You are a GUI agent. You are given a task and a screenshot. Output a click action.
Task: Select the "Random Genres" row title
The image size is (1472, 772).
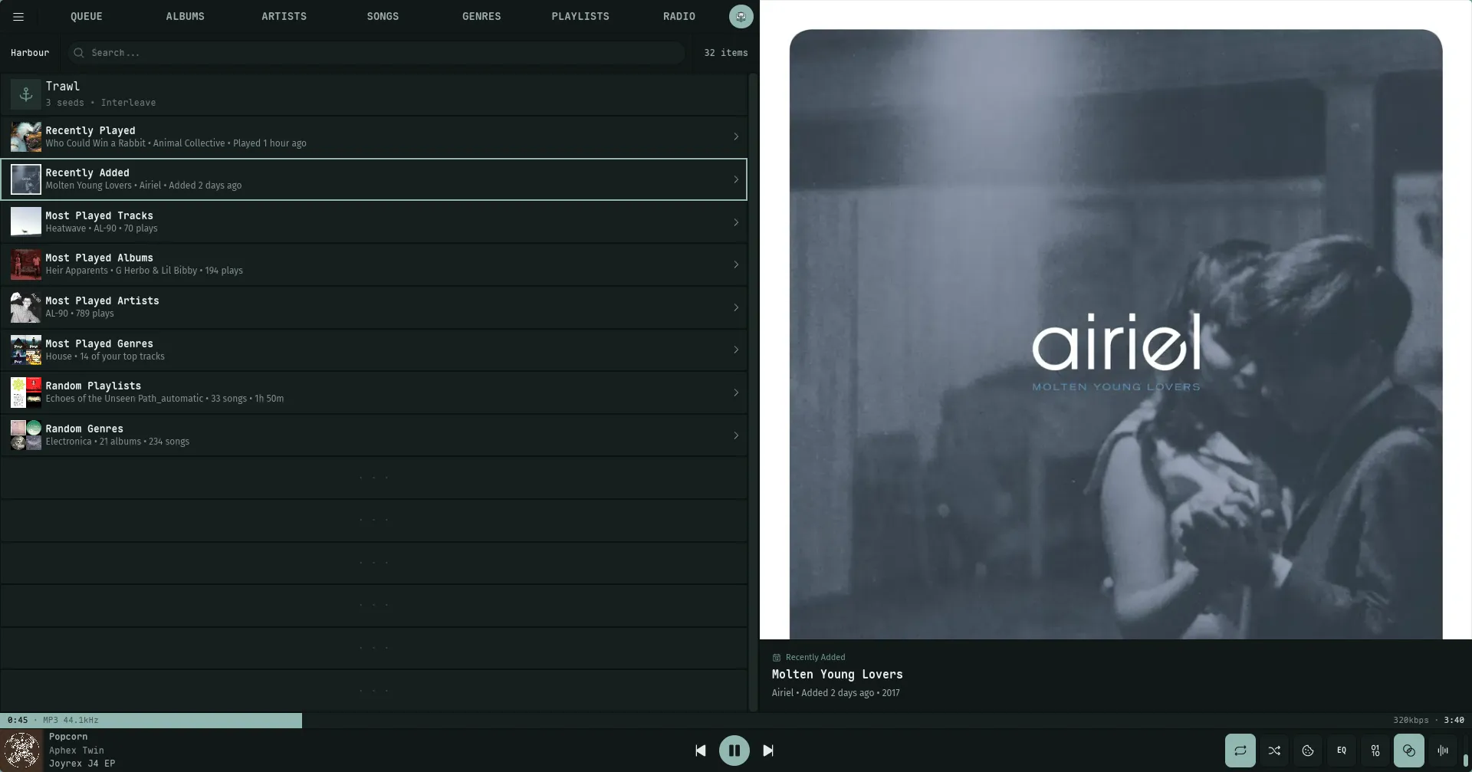click(84, 429)
